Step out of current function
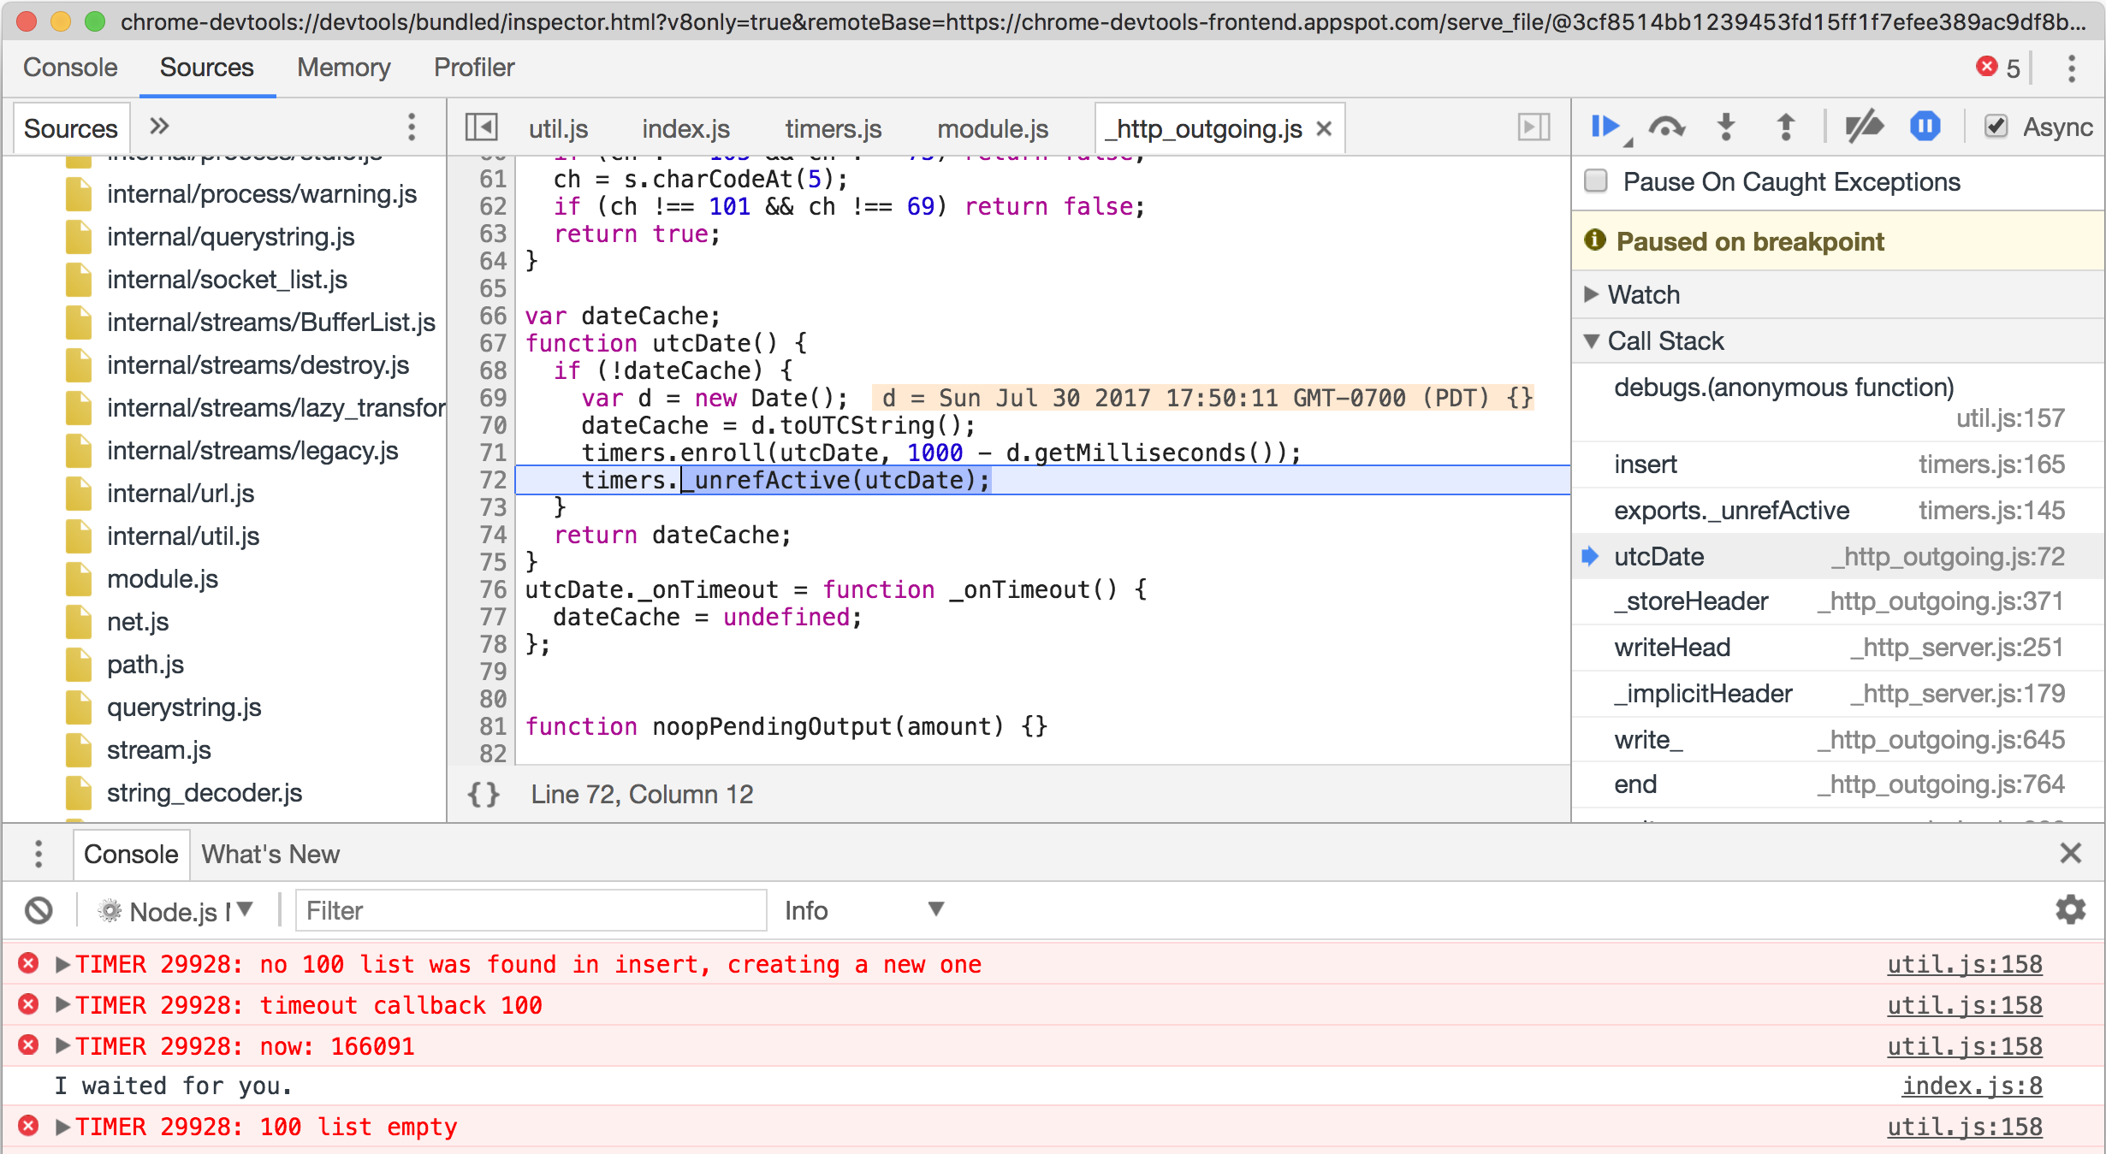 [x=1785, y=127]
